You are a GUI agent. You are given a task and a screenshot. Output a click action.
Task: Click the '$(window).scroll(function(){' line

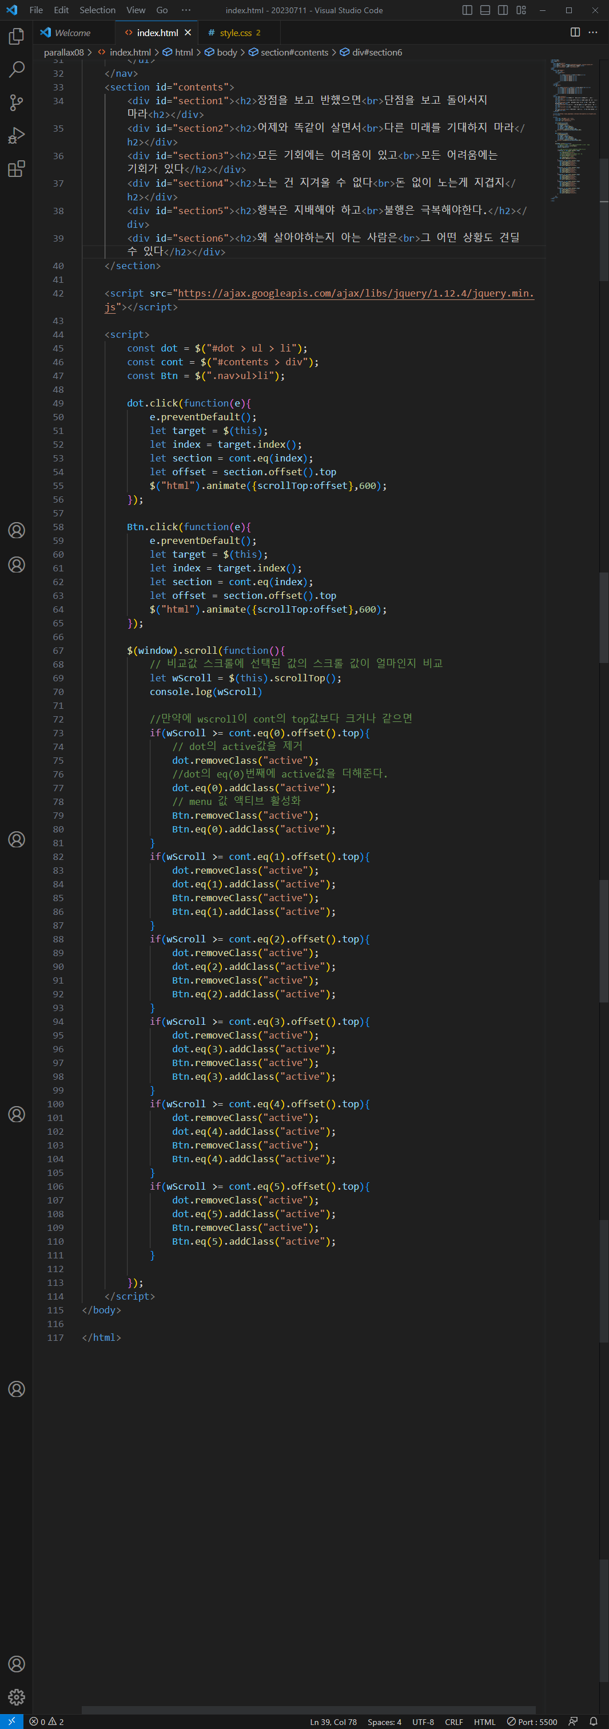[206, 650]
